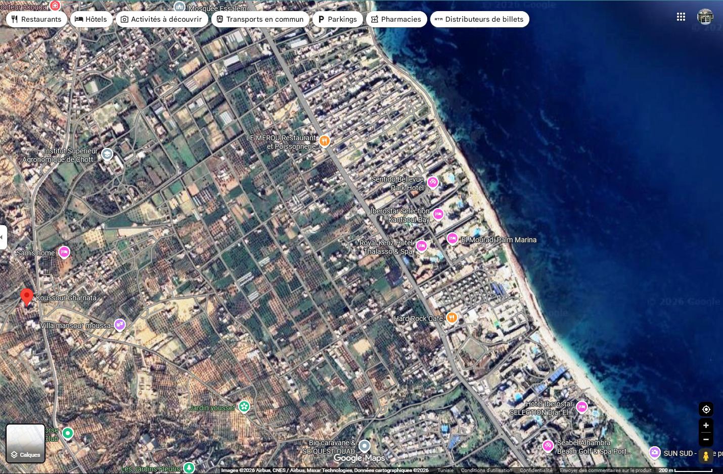Select the Pharmacies category chip
723x474 pixels.
[395, 19]
